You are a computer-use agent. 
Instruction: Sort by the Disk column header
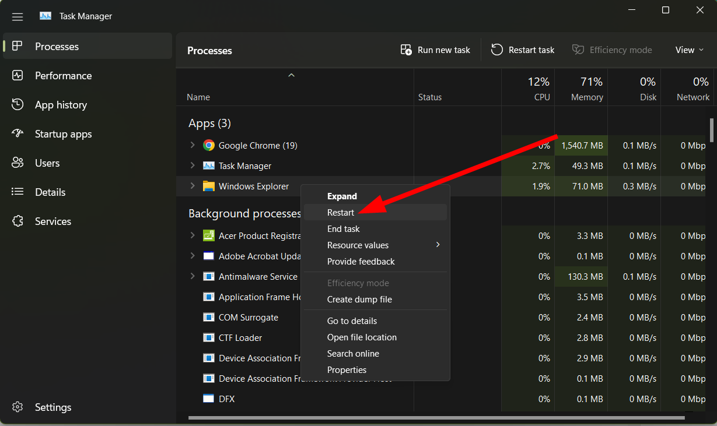634,87
